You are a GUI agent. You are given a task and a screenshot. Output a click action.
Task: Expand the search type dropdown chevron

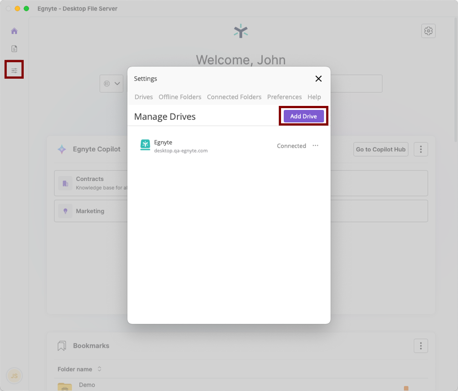pyautogui.click(x=117, y=83)
